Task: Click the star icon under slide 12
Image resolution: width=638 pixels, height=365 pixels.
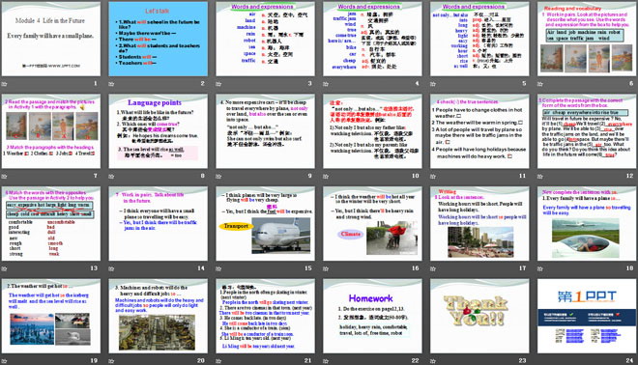Action: 540,177
